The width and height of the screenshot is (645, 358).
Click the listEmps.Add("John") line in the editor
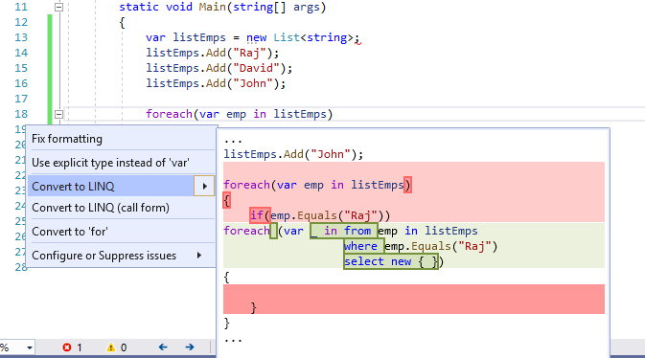point(216,83)
